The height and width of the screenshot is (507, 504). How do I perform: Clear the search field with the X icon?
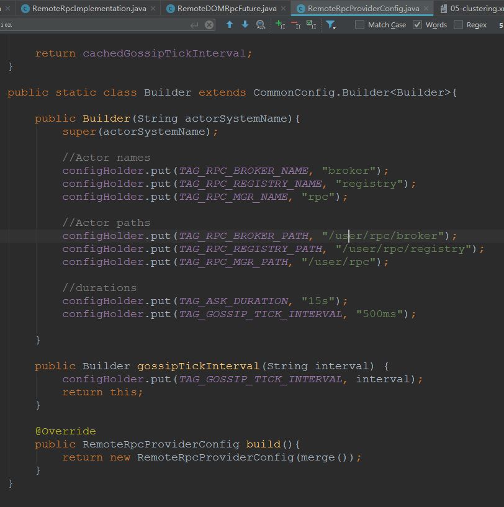(210, 25)
